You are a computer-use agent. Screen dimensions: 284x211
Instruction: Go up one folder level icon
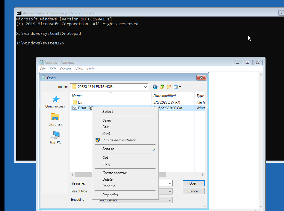162,87
